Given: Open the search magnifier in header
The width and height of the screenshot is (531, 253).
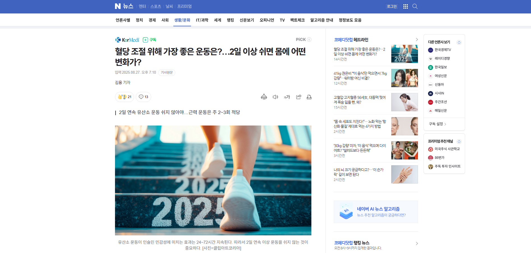Looking at the screenshot, I should click(x=415, y=6).
